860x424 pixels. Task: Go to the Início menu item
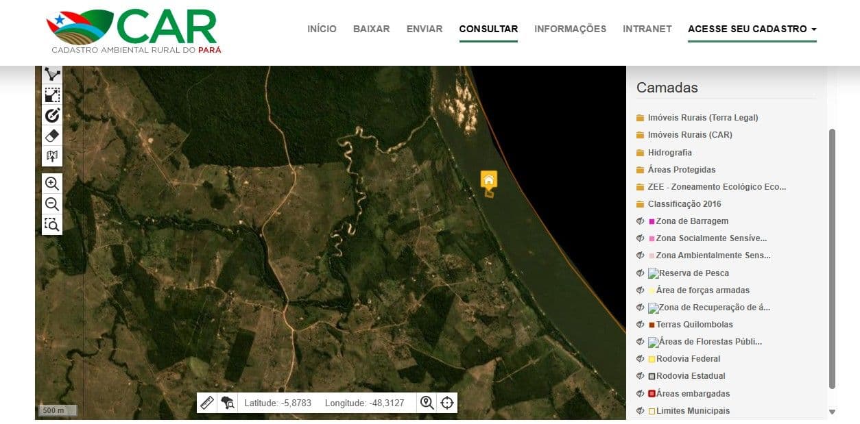click(x=322, y=29)
